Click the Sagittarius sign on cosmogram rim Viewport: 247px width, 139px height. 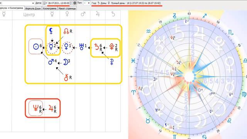coord(204,16)
